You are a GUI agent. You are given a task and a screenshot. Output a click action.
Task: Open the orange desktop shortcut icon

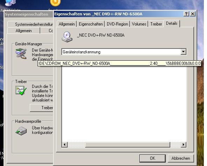coord(55,3)
